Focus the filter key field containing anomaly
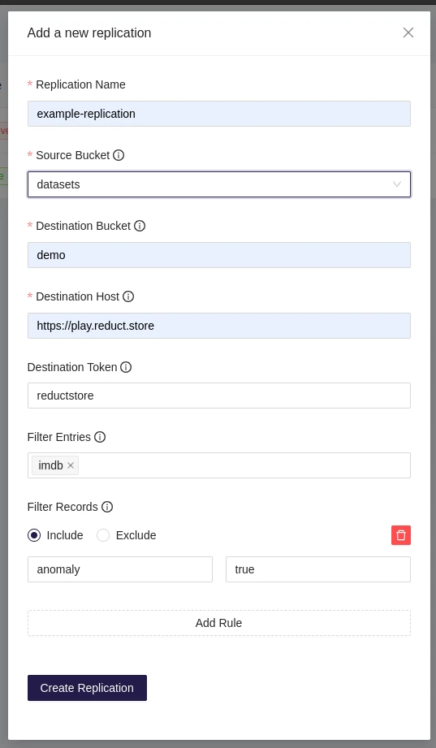 (x=120, y=569)
